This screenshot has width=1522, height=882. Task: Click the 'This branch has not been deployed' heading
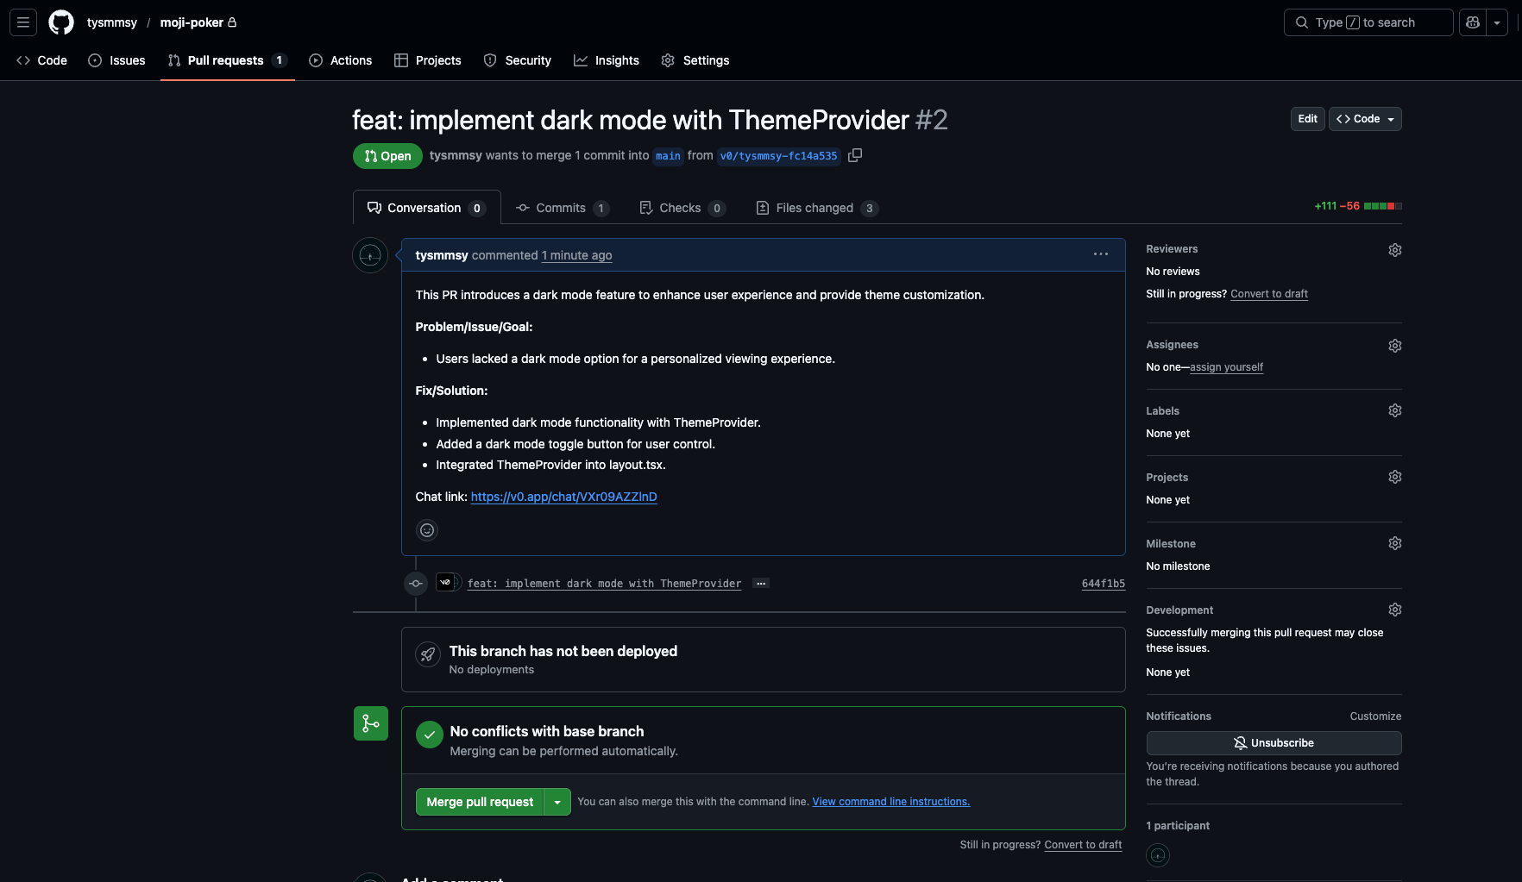coord(563,651)
